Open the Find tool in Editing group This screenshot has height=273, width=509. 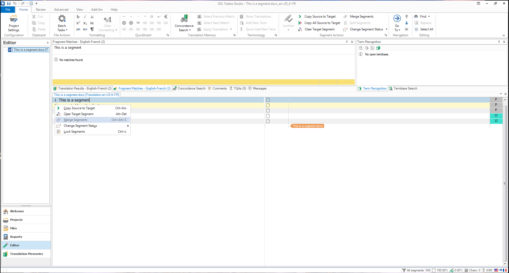click(x=423, y=17)
